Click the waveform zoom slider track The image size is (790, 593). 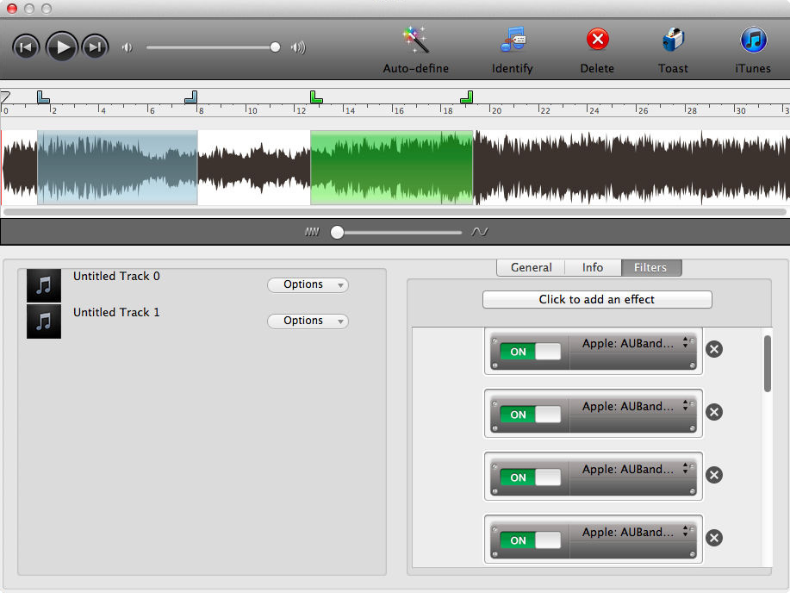click(400, 232)
